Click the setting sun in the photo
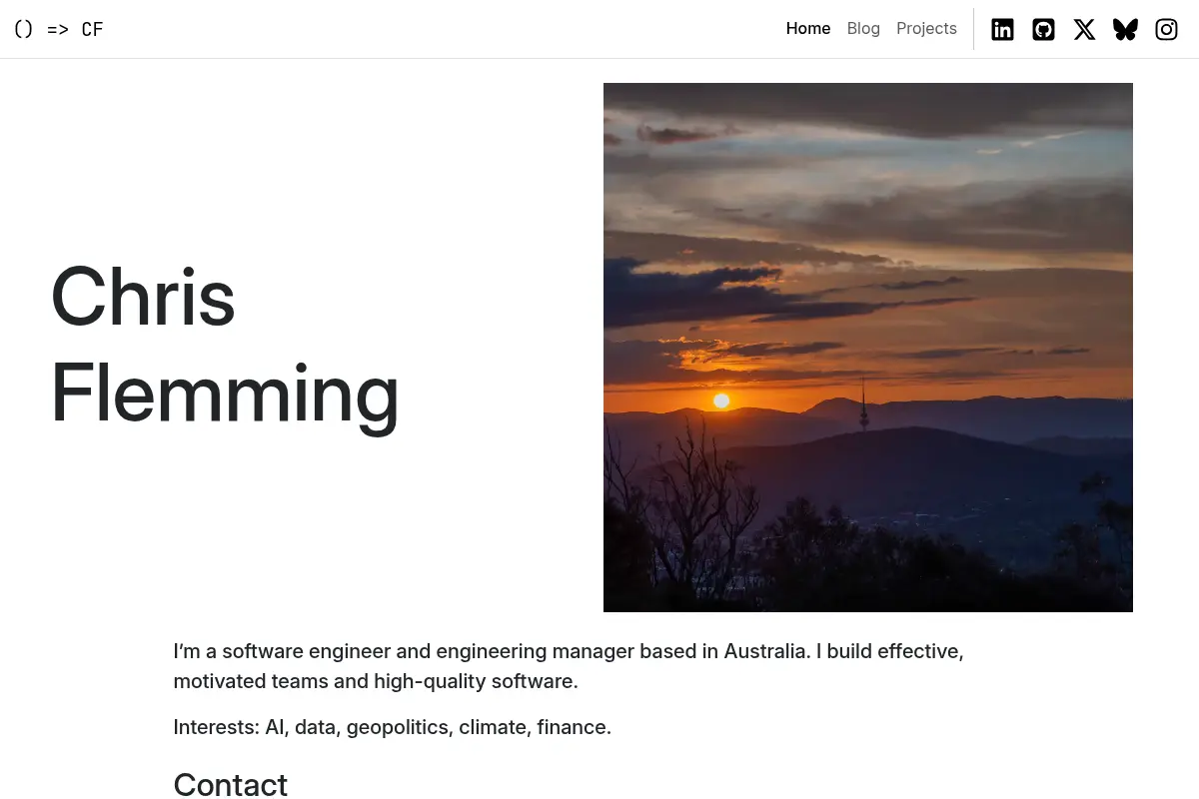This screenshot has height=799, width=1199. 721,400
